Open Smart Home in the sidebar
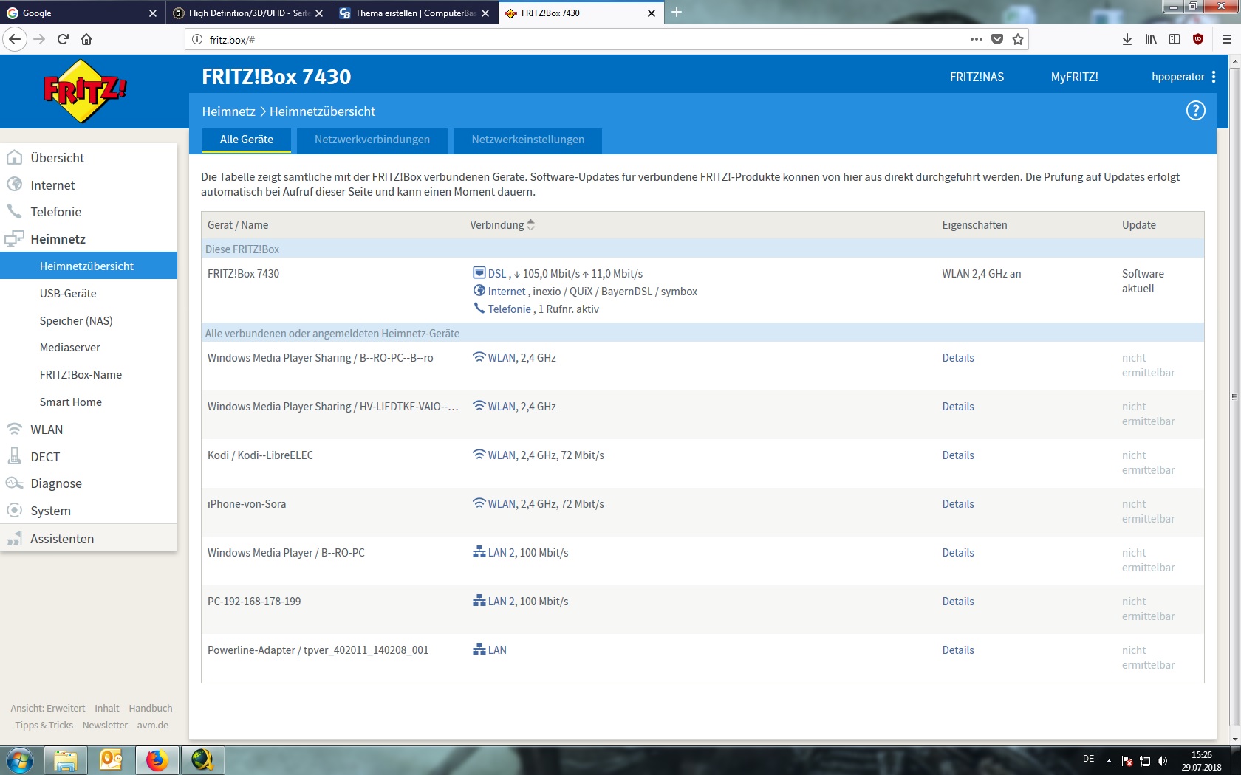This screenshot has width=1241, height=775. (89, 402)
